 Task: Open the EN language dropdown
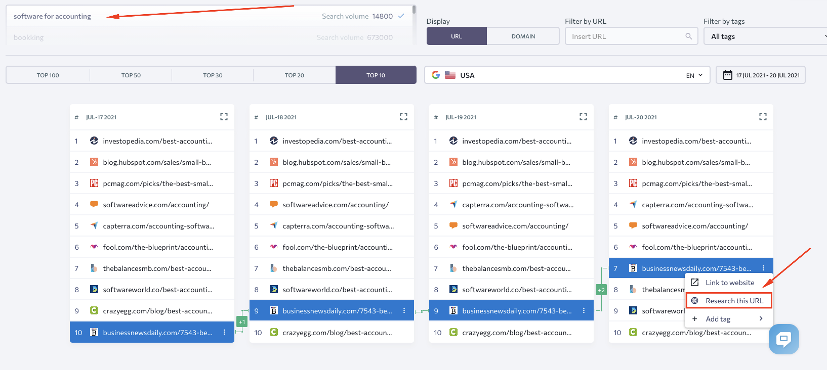click(694, 75)
